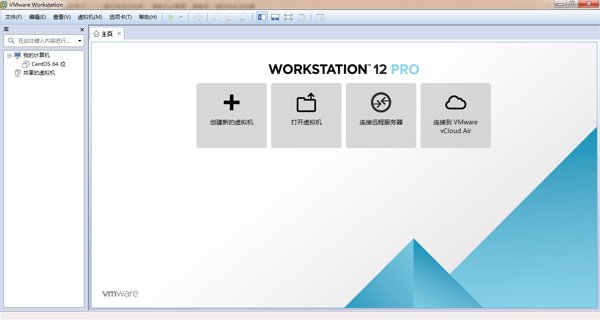Click the green power-on play button
Screen dimensions: 600x320
coord(171,17)
